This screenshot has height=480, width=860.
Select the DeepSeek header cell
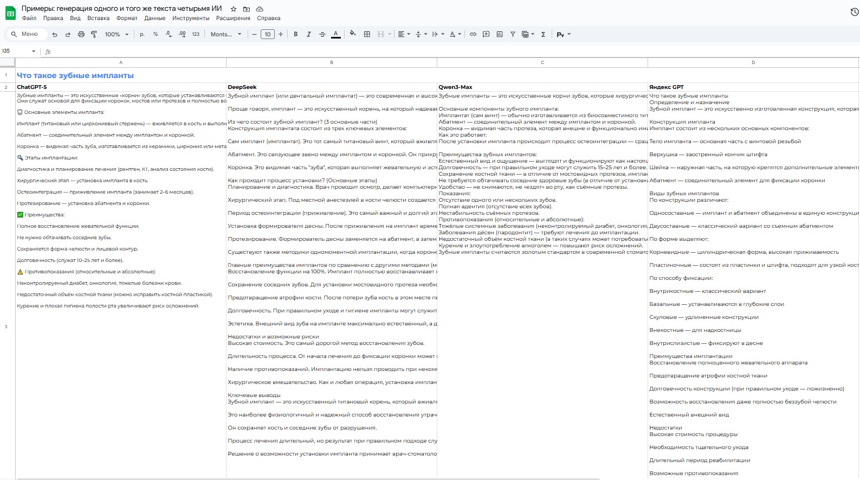(x=331, y=87)
